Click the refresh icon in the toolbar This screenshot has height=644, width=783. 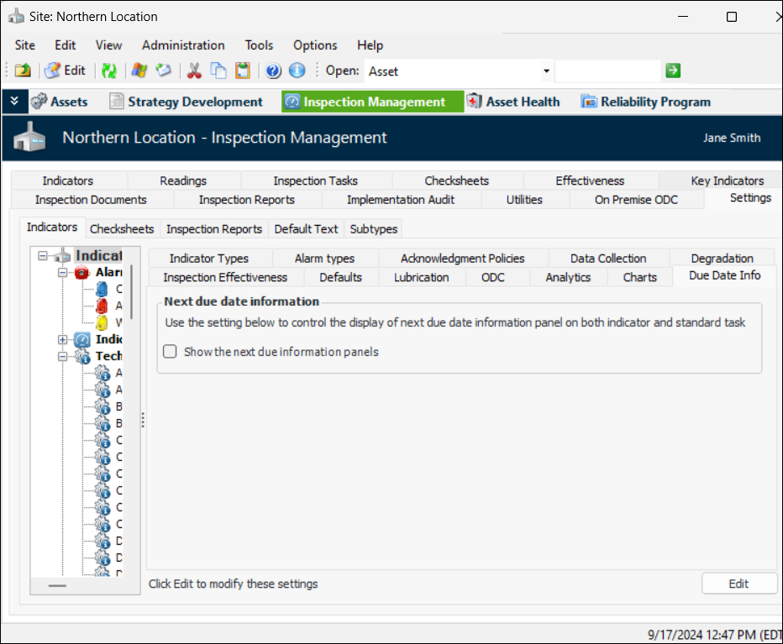(109, 71)
